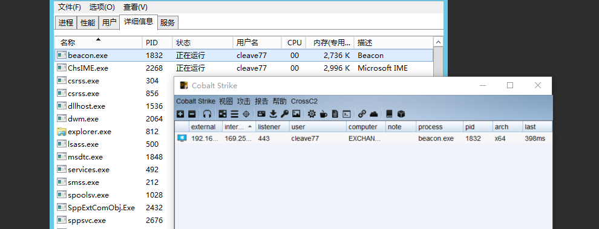This screenshot has width=599, height=229.
Task: Open the CrossC2 menu
Action: [304, 102]
